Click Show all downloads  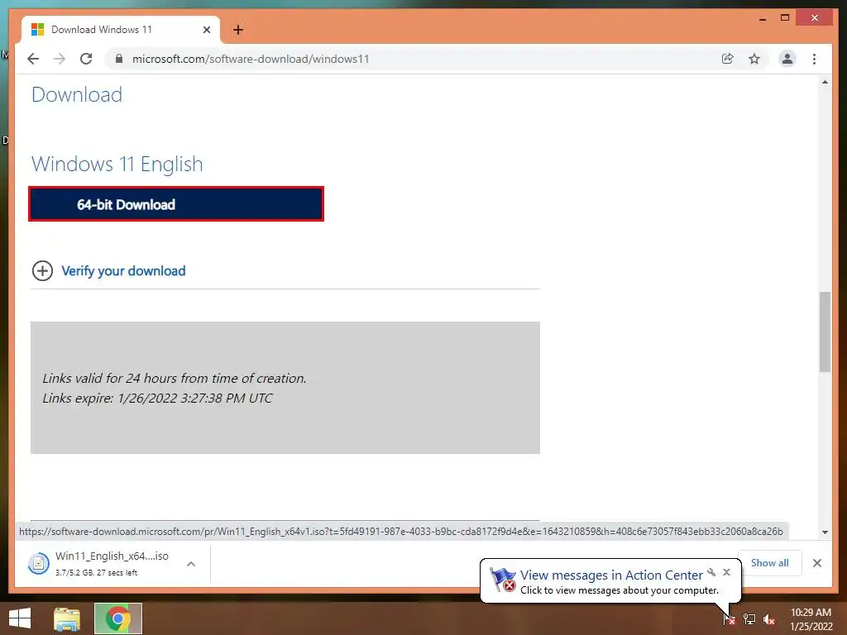(769, 562)
